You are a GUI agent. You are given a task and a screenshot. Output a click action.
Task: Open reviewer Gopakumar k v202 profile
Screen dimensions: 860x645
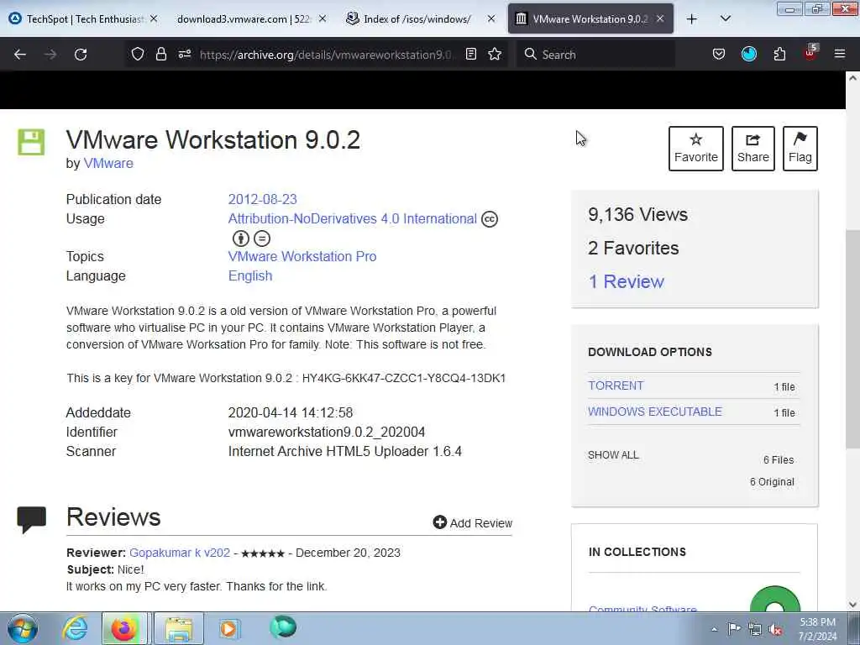[x=180, y=553]
